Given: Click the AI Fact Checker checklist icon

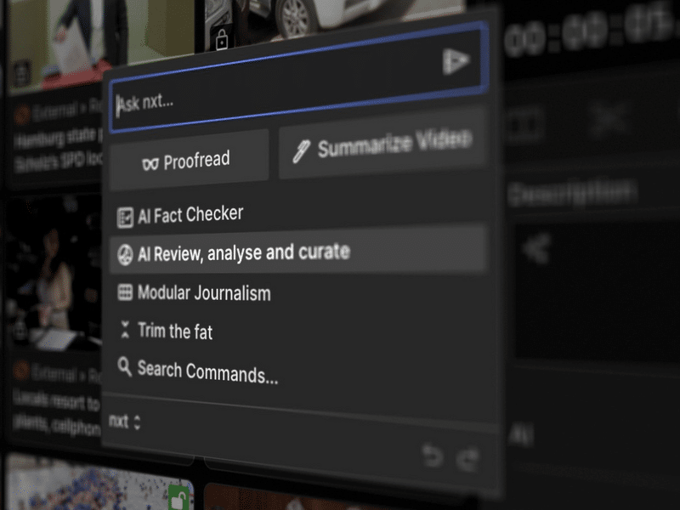Looking at the screenshot, I should [x=125, y=217].
